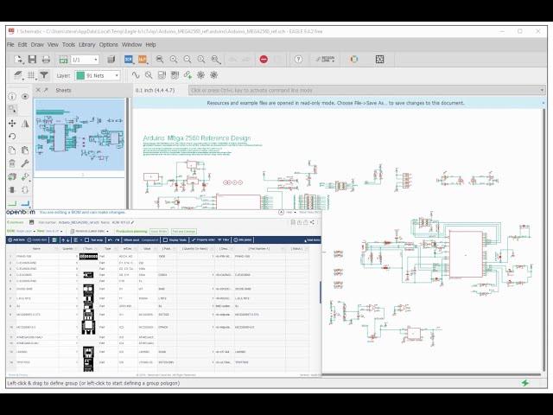
Task: Click the Help question mark icon
Action: pyautogui.click(x=298, y=60)
